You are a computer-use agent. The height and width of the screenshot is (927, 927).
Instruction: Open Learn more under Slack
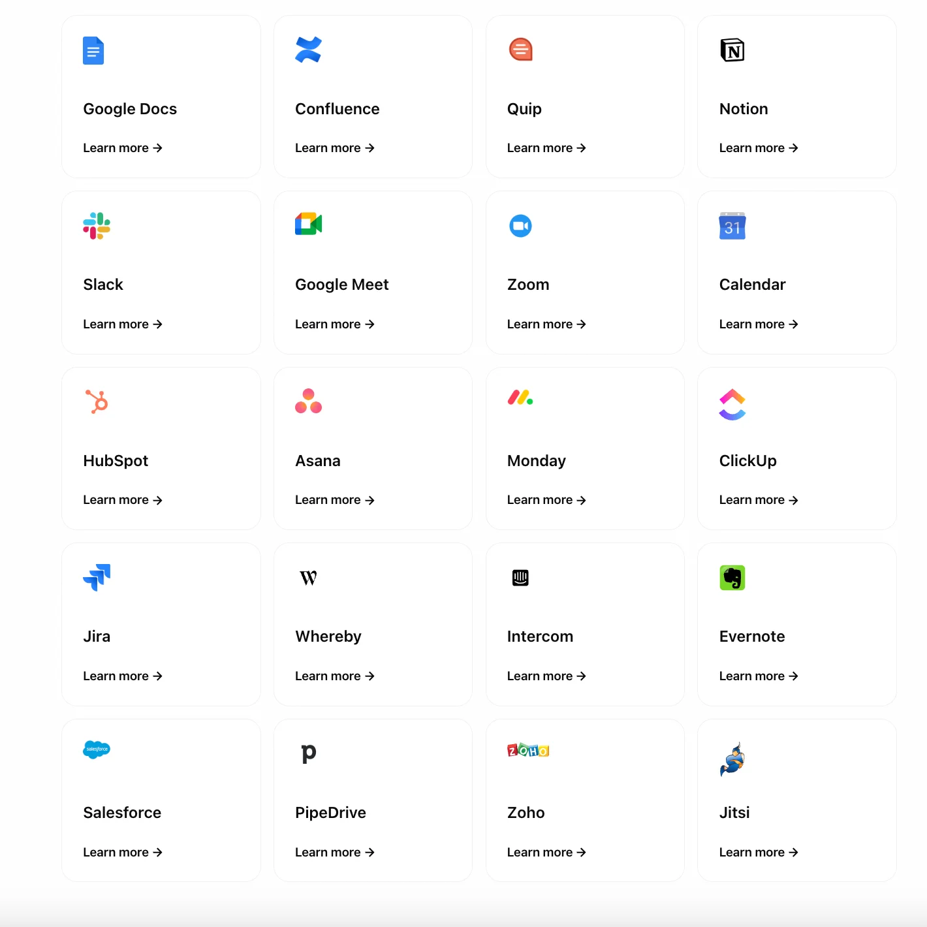coord(123,324)
